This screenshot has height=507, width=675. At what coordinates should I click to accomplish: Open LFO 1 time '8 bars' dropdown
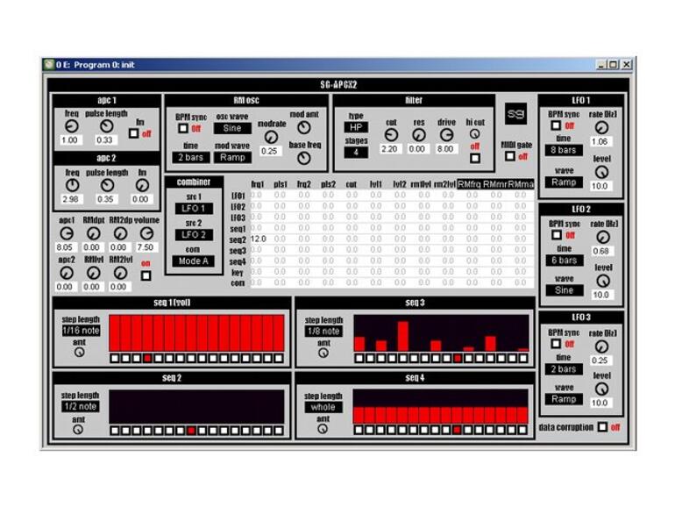(x=564, y=150)
